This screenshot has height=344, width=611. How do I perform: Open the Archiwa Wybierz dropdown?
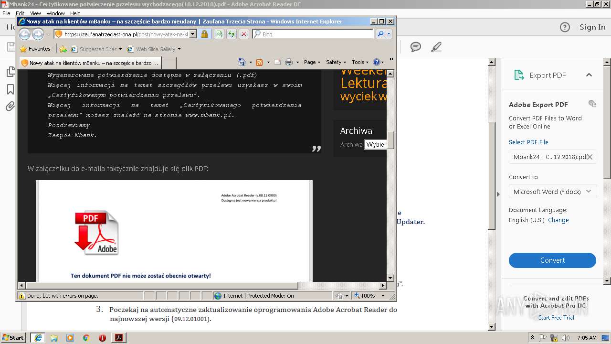376,144
